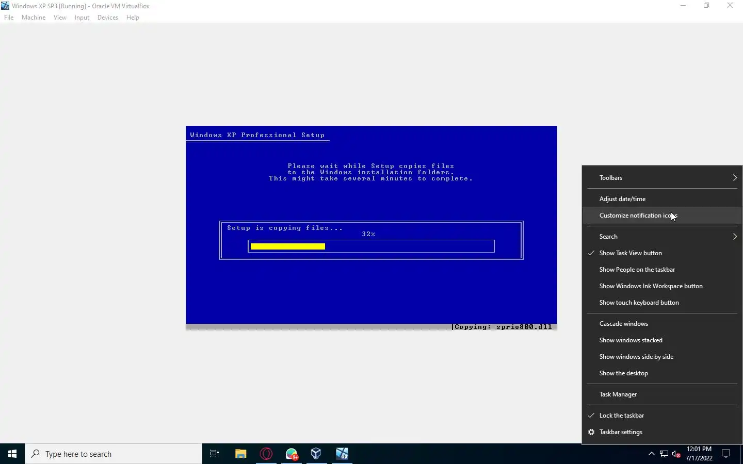Click the VirtualBox window title icon
This screenshot has width=743, height=464.
pos(5,6)
